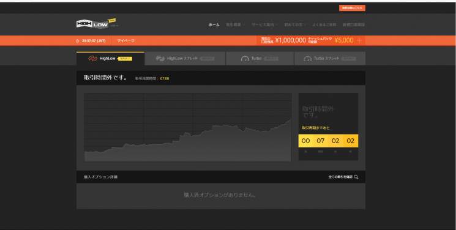The height and width of the screenshot is (230, 456).
Task: Click the HighLow スプレッド wave icon
Action: click(160, 59)
